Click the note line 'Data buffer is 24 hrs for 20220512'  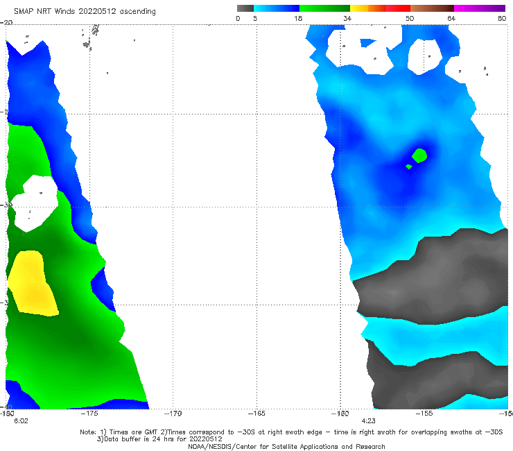159,439
